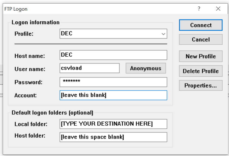The width and height of the screenshot is (229, 156).
Task: Create a profile with New Profile button
Action: [x=201, y=56]
